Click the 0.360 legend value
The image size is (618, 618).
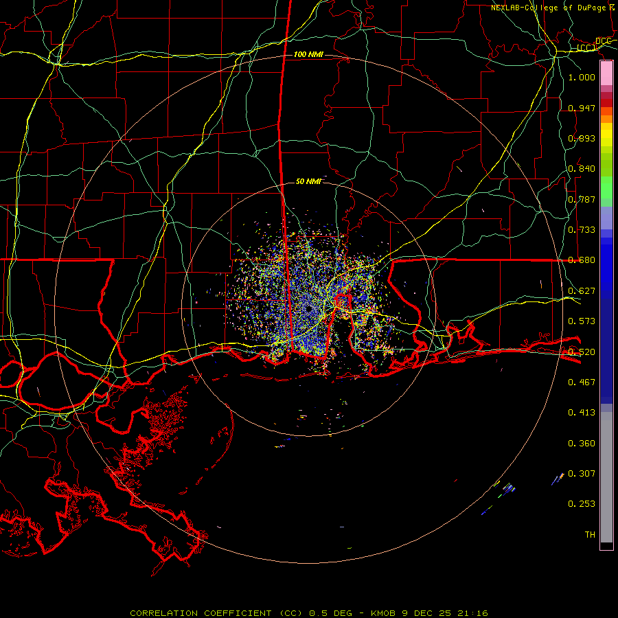coord(582,444)
